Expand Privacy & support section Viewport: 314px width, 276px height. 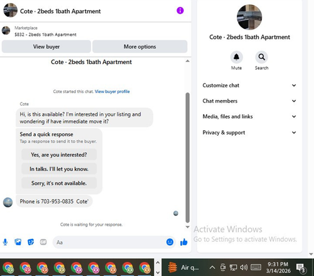[x=249, y=133]
